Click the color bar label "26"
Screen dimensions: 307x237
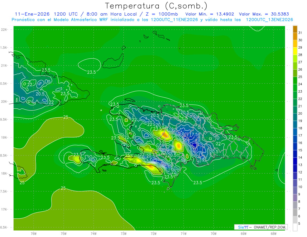pyautogui.click(x=300, y=70)
